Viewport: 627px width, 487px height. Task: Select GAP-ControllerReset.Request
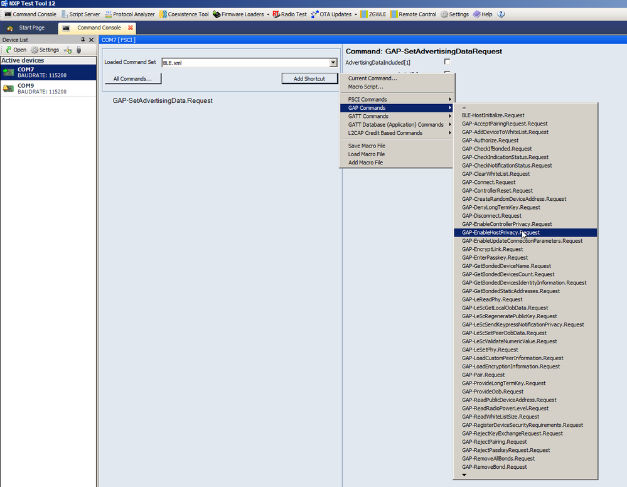[x=525, y=191]
